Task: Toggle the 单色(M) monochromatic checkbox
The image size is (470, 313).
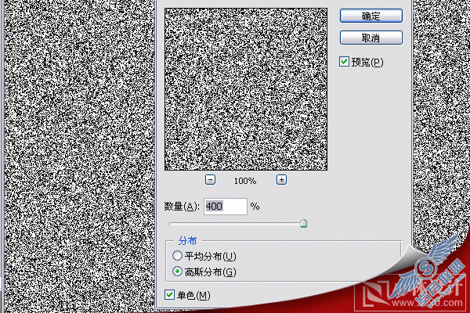Action: coord(169,295)
